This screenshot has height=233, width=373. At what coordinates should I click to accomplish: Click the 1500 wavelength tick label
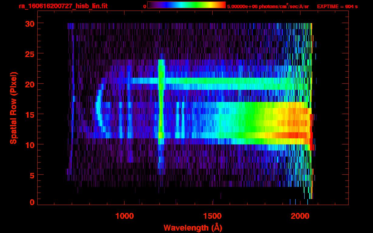point(212,216)
